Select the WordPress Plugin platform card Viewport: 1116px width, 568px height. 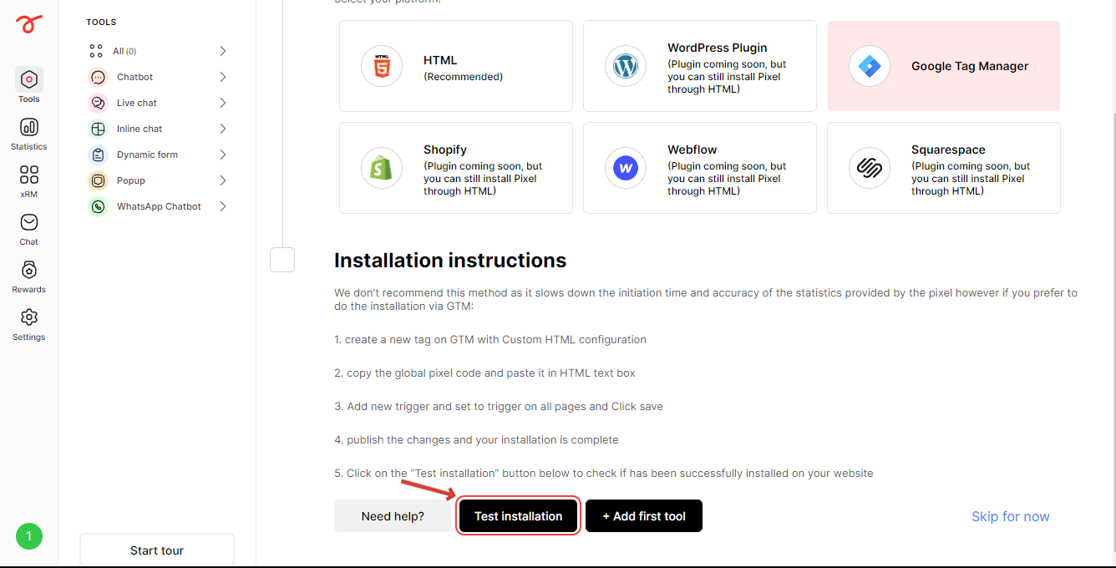point(700,66)
